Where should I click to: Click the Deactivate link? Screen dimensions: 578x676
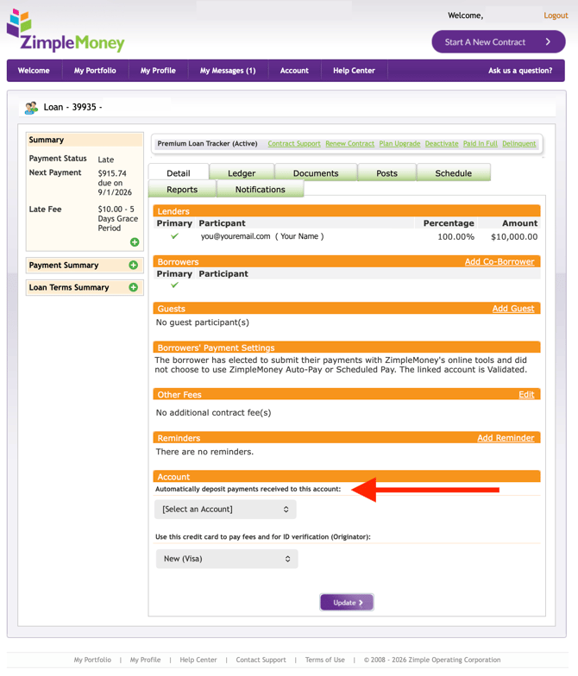click(442, 143)
